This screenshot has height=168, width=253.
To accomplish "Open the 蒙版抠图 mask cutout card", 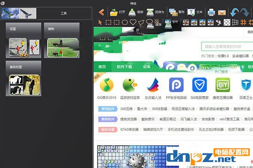I will 23,78.
